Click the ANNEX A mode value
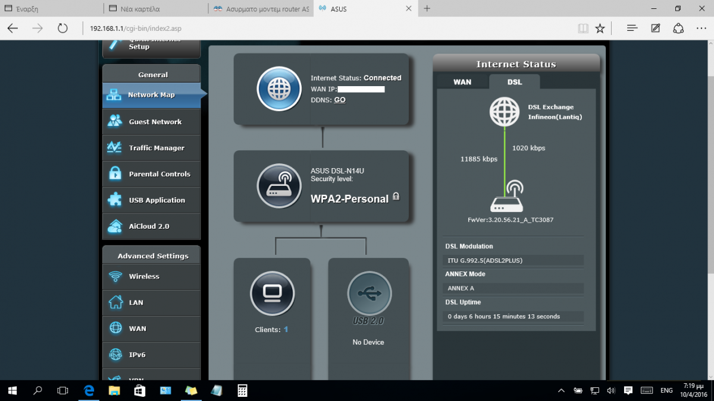Viewport: 714px width, 401px height. coord(514,288)
